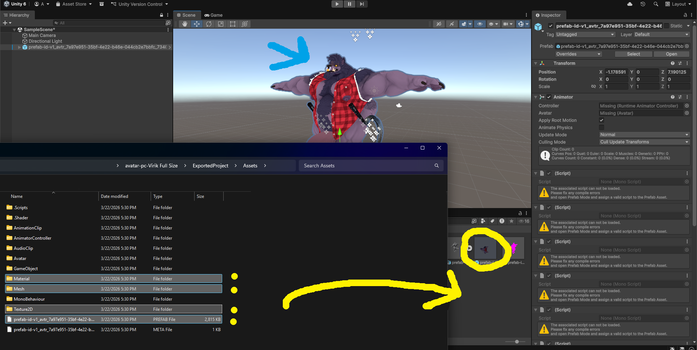Search project by label tag icon
Viewport: 697px width, 350px height.
[x=492, y=221]
